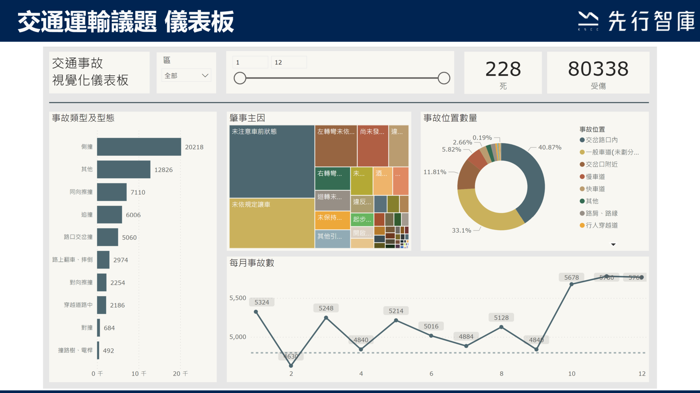Click the right slider handle for month range

click(444, 78)
